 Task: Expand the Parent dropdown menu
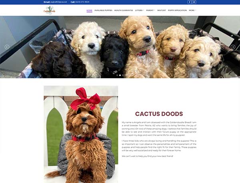coord(151,10)
